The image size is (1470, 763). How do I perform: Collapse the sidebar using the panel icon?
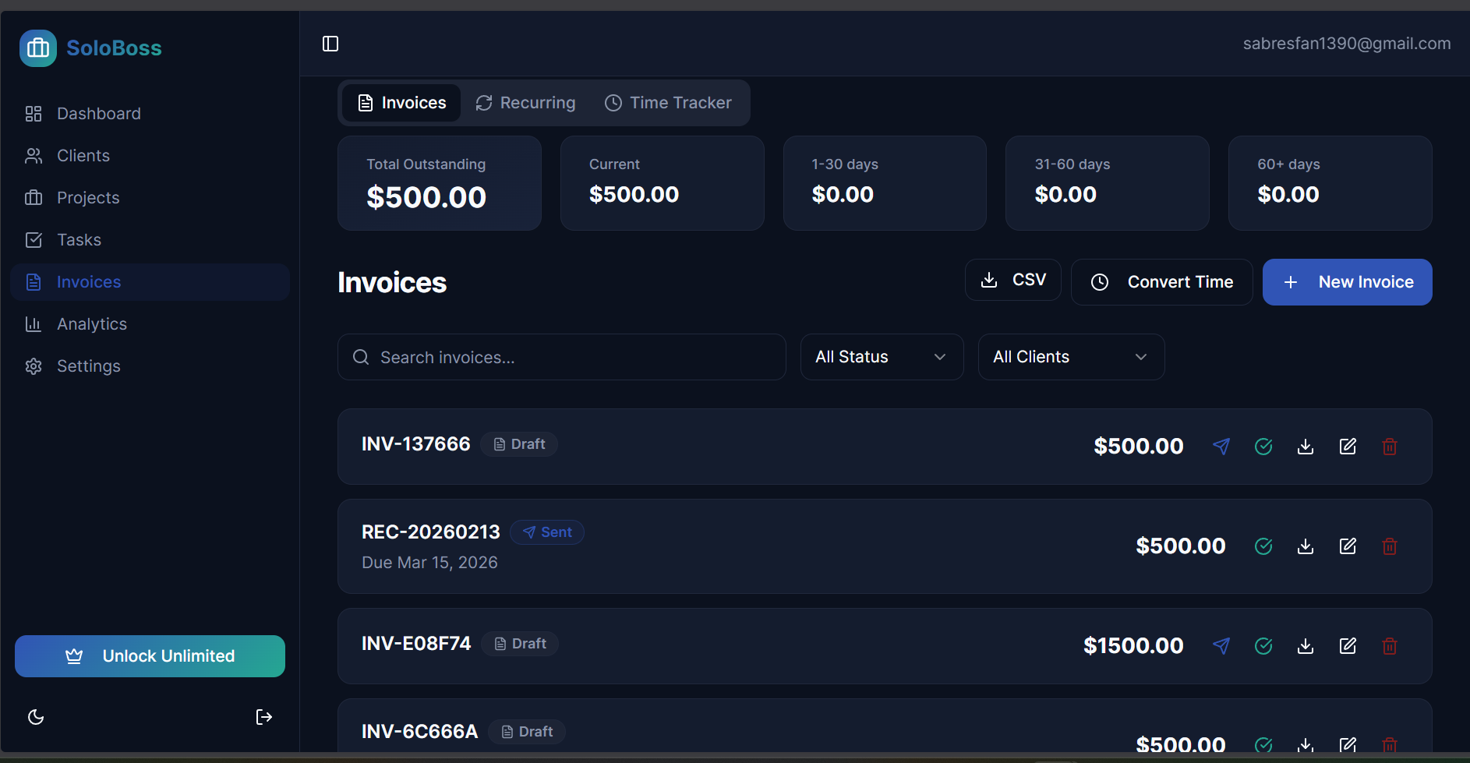pos(330,44)
